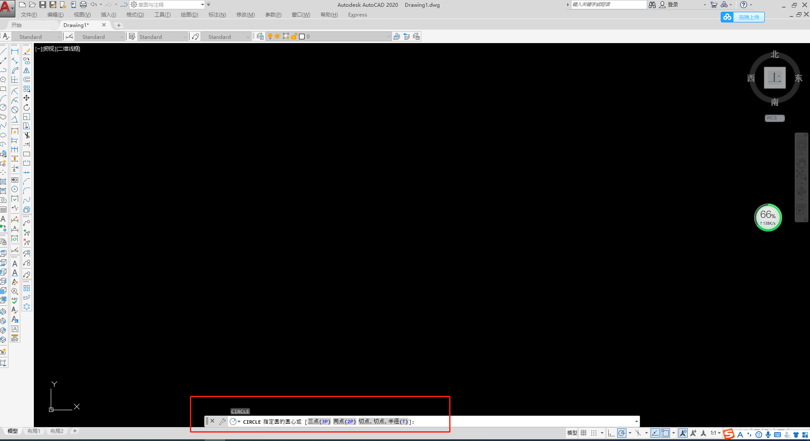810x441 pixels.
Task: Click the 上 face of the ViewCube
Action: 774,78
